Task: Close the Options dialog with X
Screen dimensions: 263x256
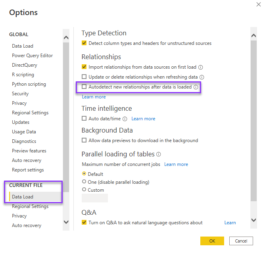Action: [259, 4]
